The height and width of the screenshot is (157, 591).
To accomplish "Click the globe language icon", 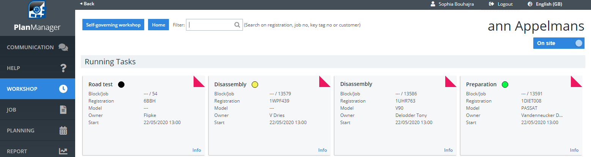I will click(x=530, y=4).
